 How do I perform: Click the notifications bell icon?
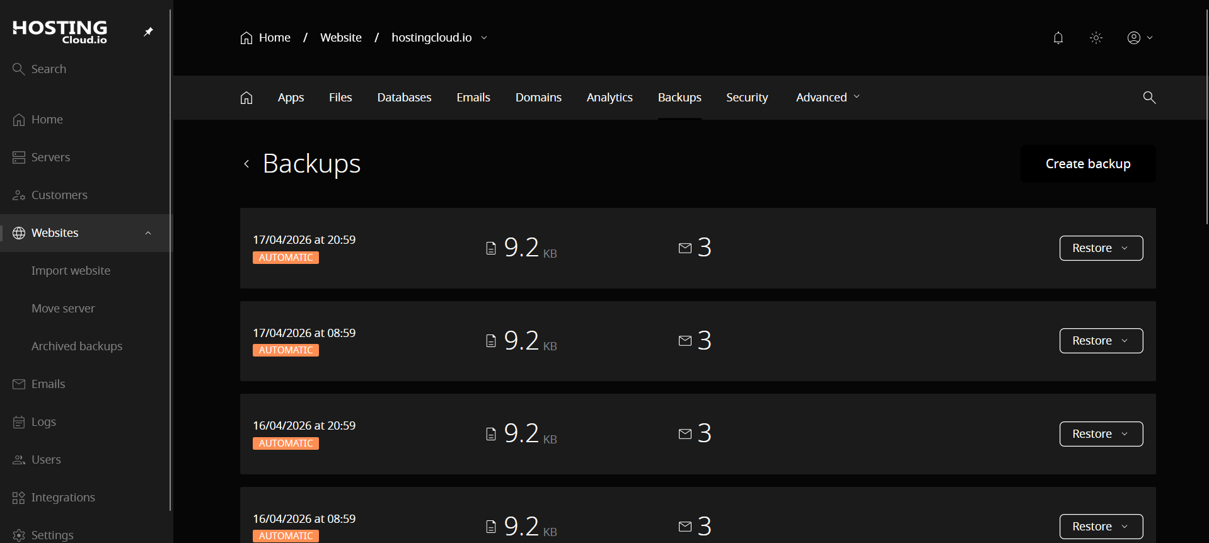[1058, 38]
